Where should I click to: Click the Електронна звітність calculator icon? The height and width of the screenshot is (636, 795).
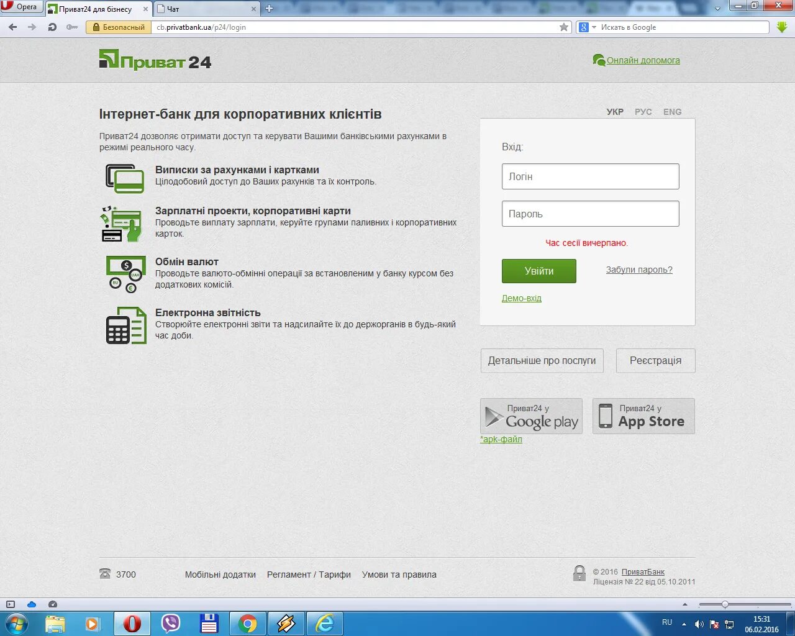coord(126,325)
